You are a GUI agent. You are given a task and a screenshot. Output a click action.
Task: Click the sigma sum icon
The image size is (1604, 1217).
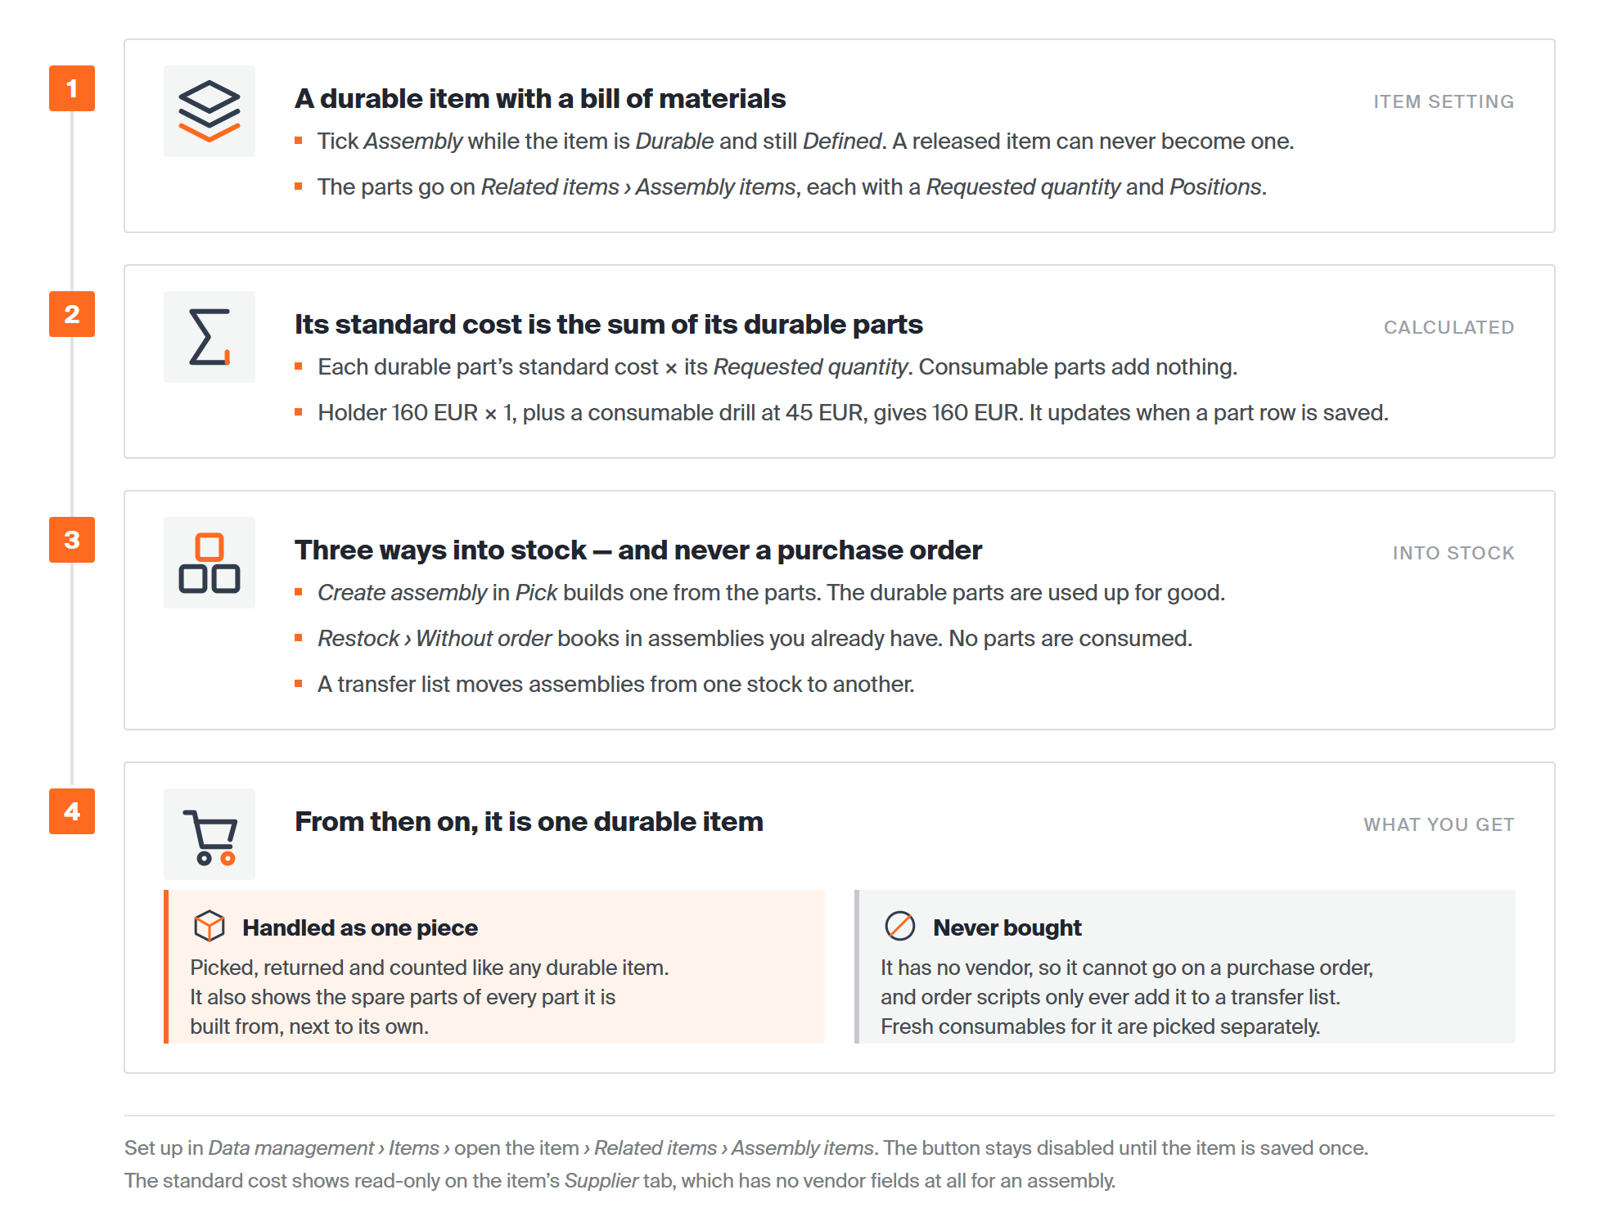coord(210,337)
